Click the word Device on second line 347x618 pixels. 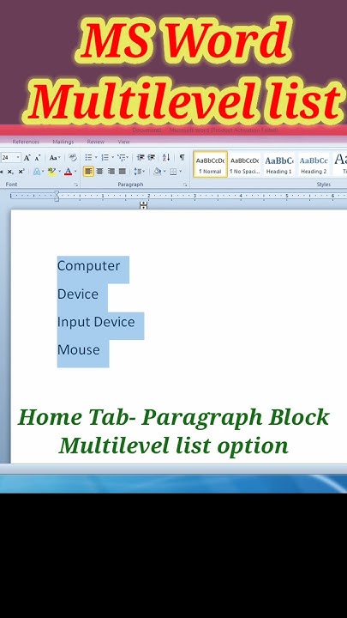pos(78,294)
